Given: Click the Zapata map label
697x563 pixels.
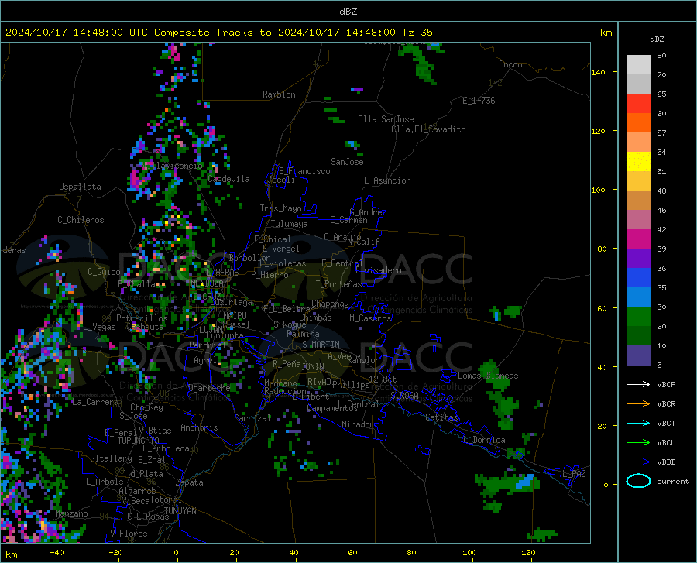Looking at the screenshot, I should coord(190,482).
